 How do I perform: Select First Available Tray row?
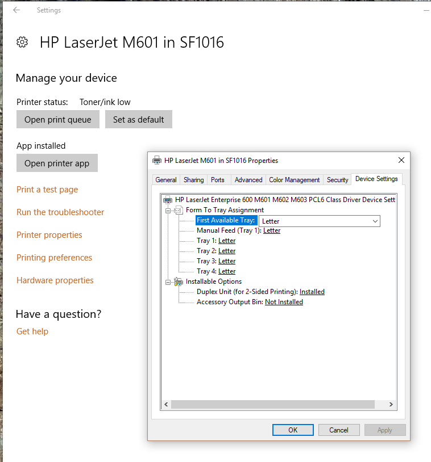[x=226, y=220]
